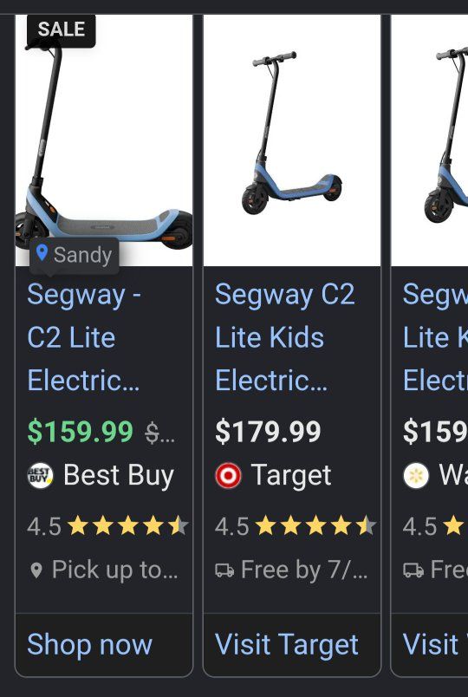Open Segway C2 Lite Kids Electric title link

[x=285, y=338]
